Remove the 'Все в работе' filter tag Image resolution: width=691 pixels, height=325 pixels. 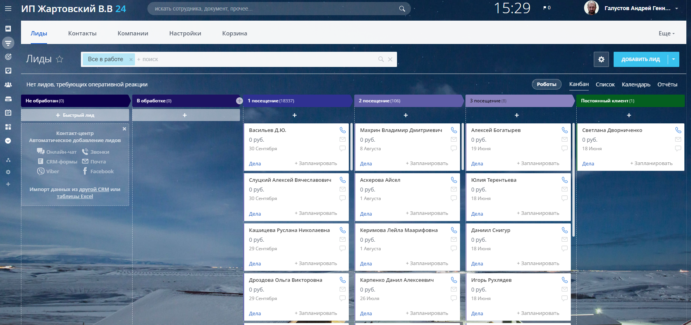click(131, 60)
